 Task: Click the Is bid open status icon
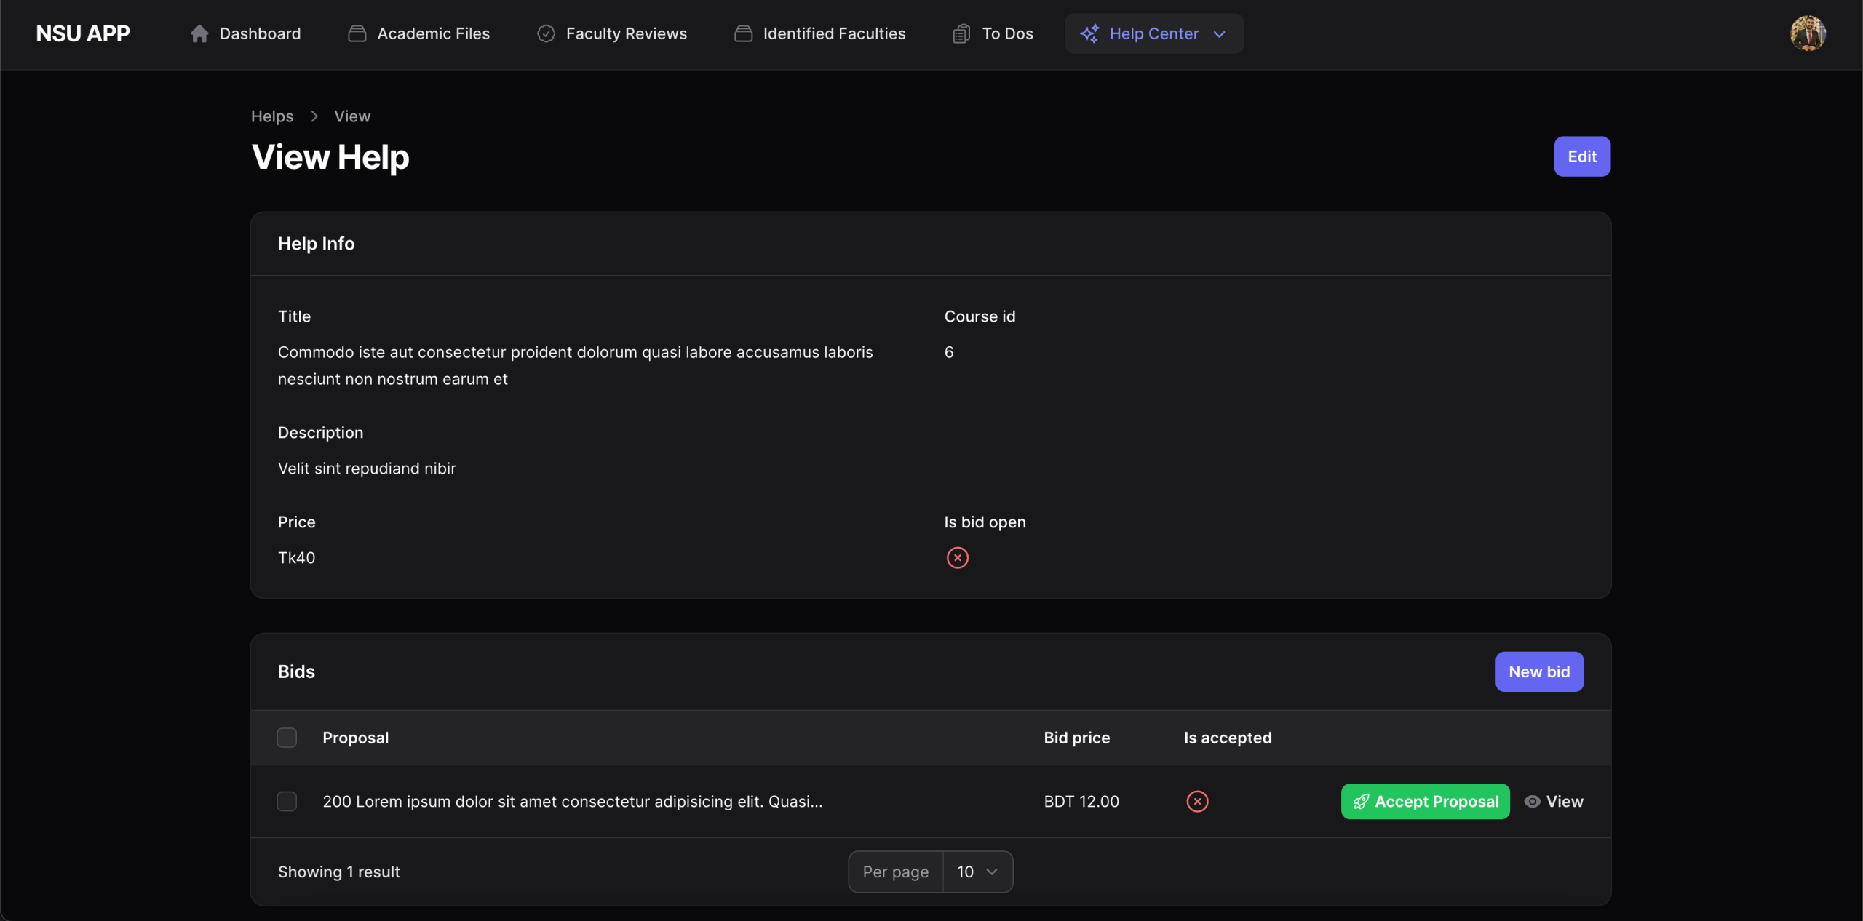coord(957,558)
